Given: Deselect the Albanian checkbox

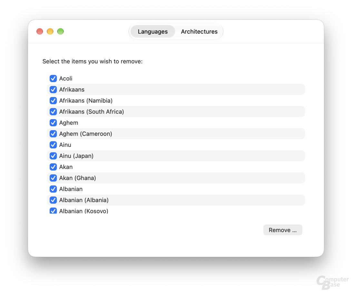Looking at the screenshot, I should pyautogui.click(x=53, y=189).
